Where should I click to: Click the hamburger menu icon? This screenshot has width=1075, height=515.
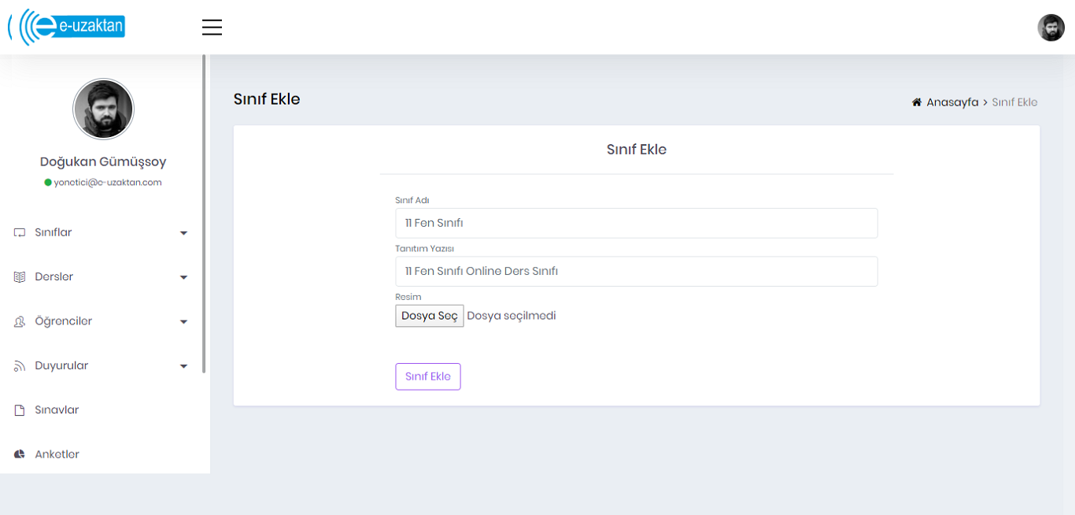pyautogui.click(x=212, y=28)
